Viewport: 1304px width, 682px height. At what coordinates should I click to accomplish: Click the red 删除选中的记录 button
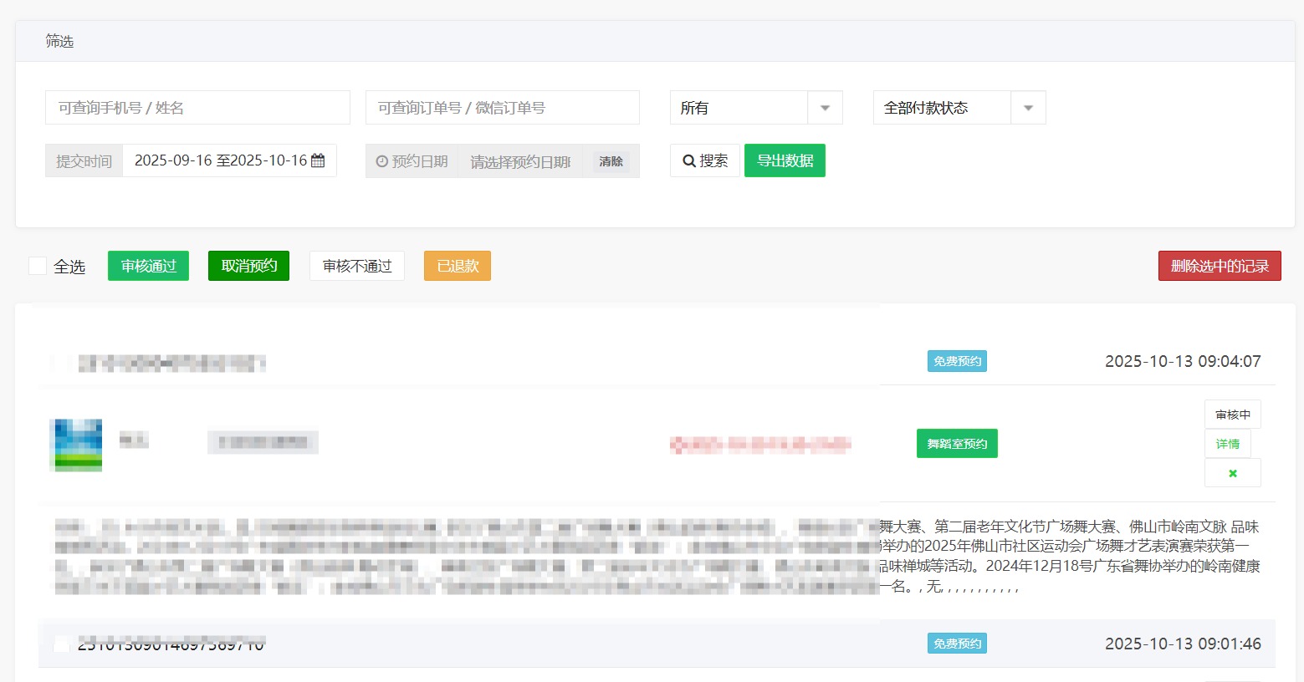click(x=1219, y=266)
